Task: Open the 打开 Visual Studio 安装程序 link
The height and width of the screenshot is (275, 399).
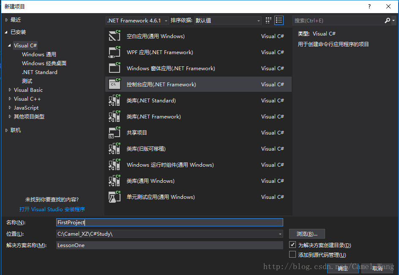Action: (52, 209)
